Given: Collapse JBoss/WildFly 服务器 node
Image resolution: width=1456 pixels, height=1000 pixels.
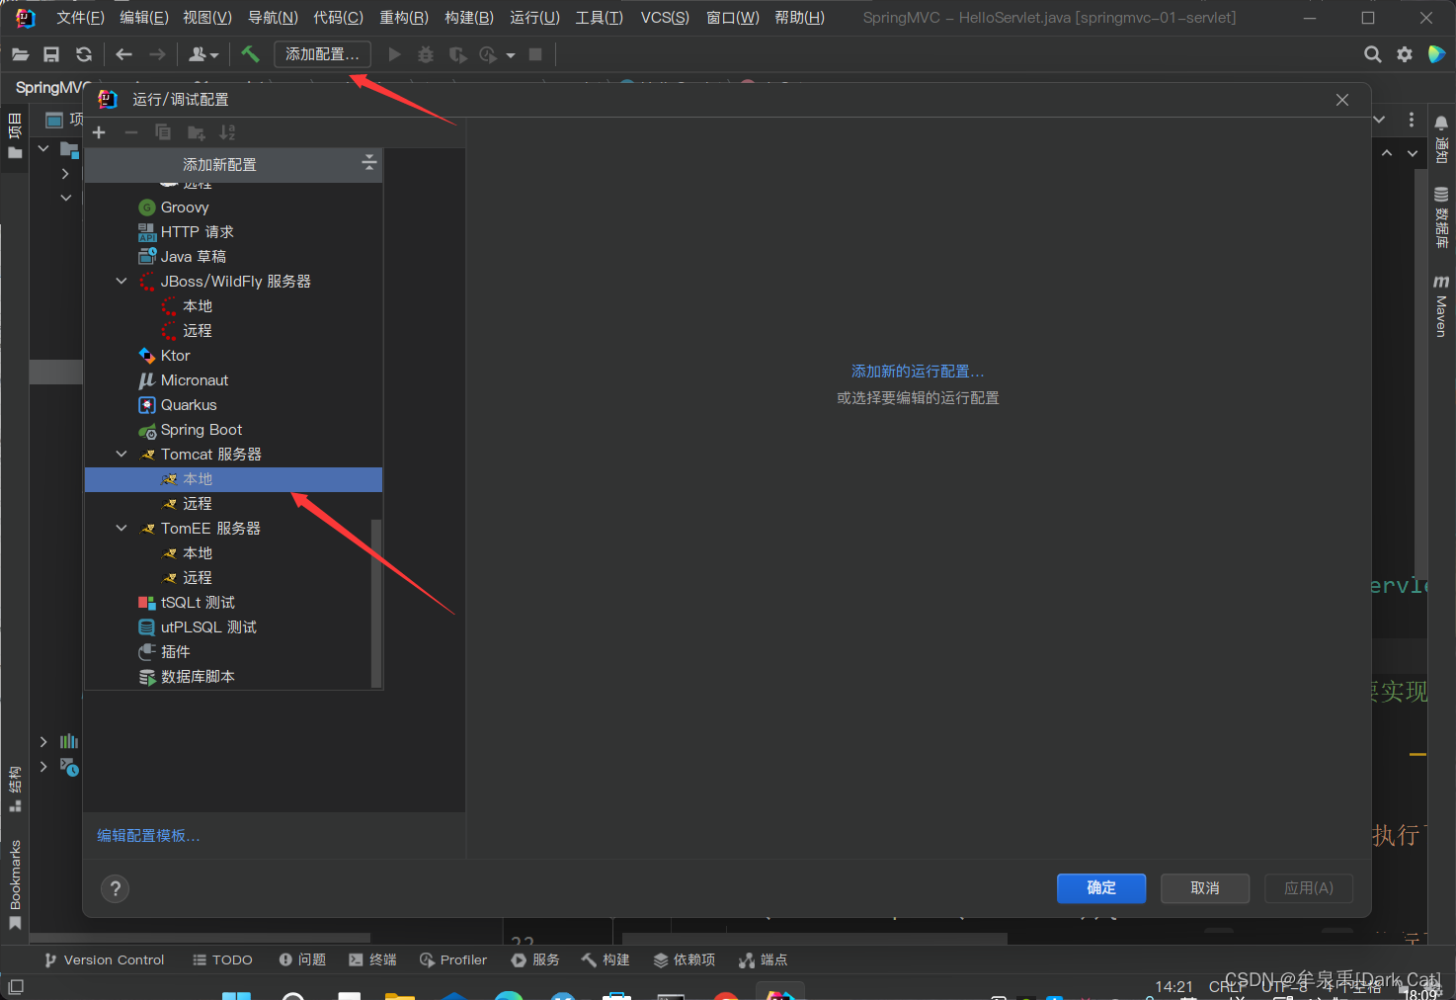Looking at the screenshot, I should (x=121, y=282).
